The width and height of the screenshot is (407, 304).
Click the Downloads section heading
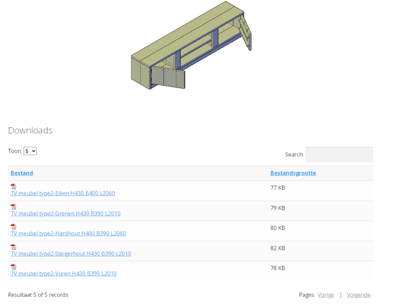click(x=30, y=130)
